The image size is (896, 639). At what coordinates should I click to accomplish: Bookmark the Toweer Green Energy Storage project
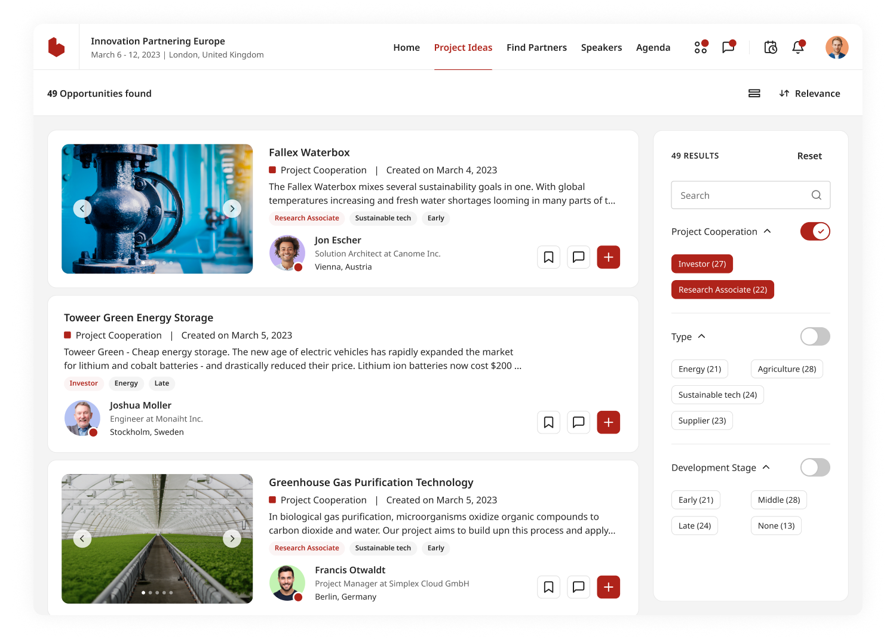click(x=548, y=422)
